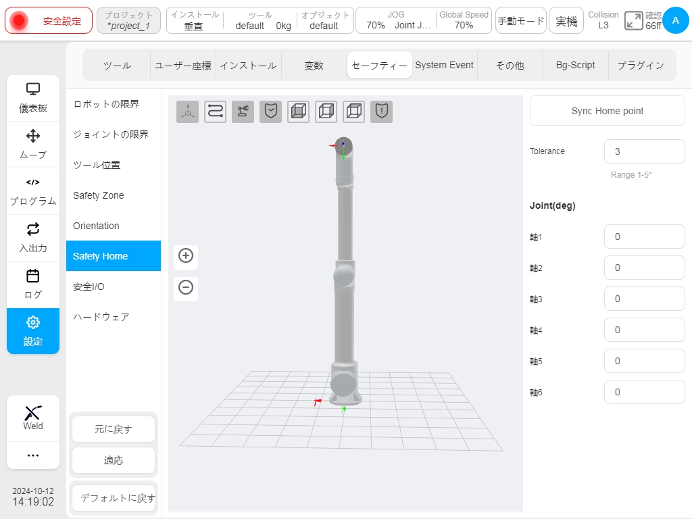This screenshot has height=519, width=692.
Task: Switch to the ツール tab
Action: pos(117,66)
